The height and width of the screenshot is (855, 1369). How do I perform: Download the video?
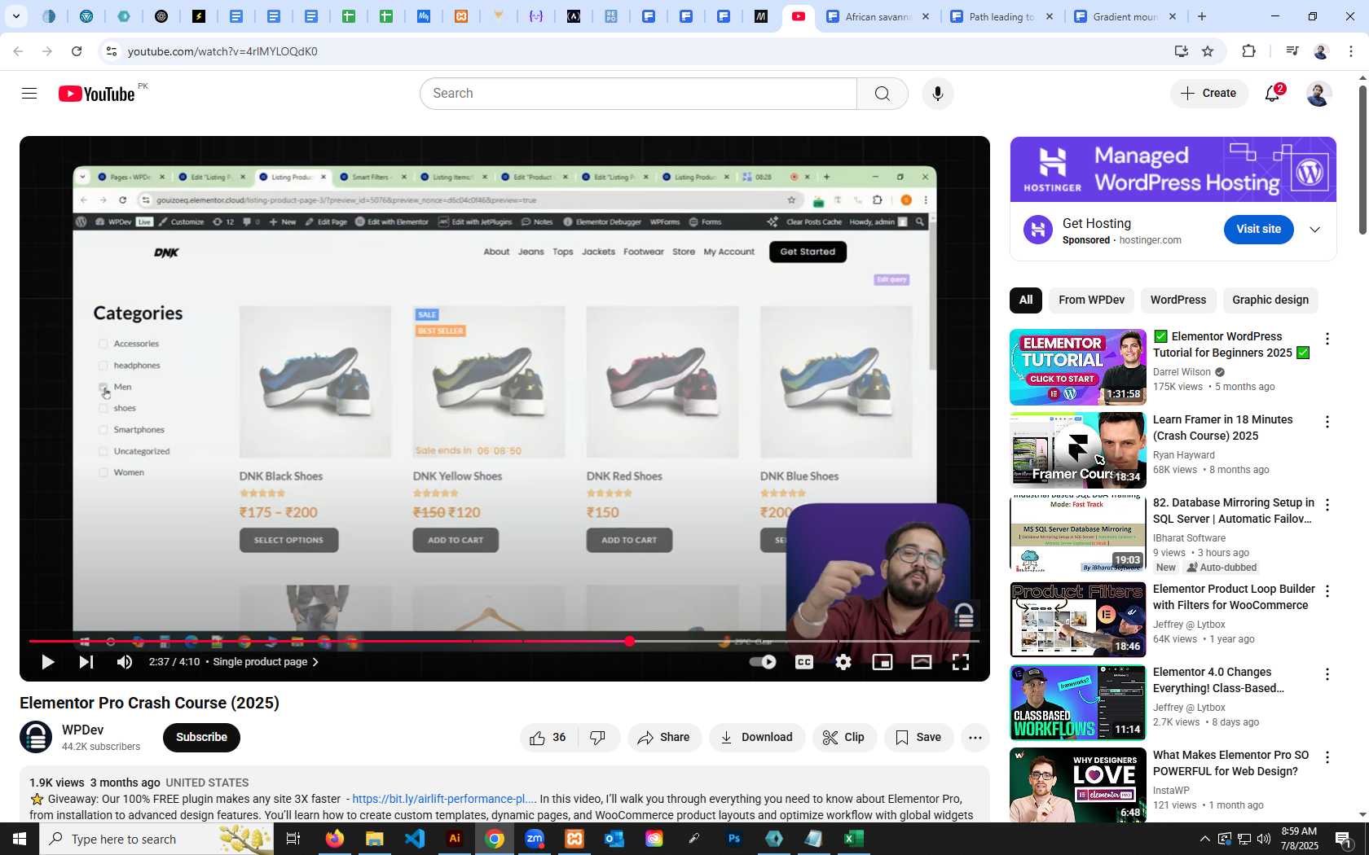757,738
